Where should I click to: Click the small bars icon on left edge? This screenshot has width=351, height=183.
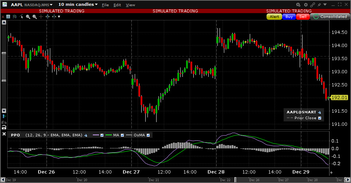point(4,122)
